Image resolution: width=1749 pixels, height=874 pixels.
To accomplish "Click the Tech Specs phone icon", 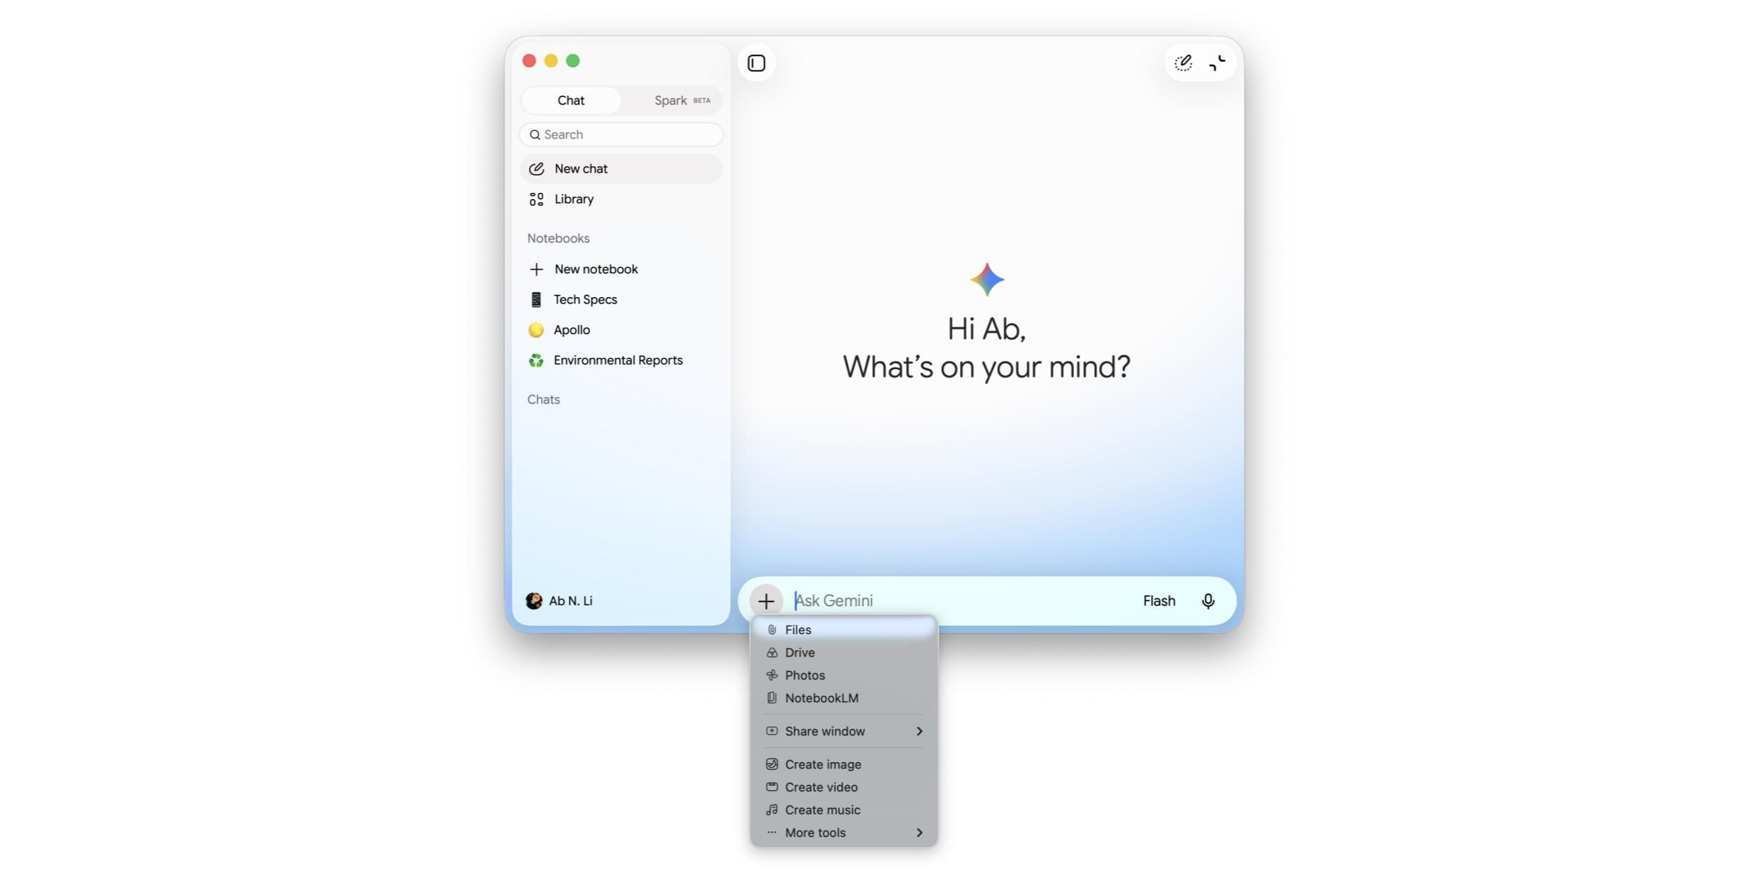I will click(536, 300).
